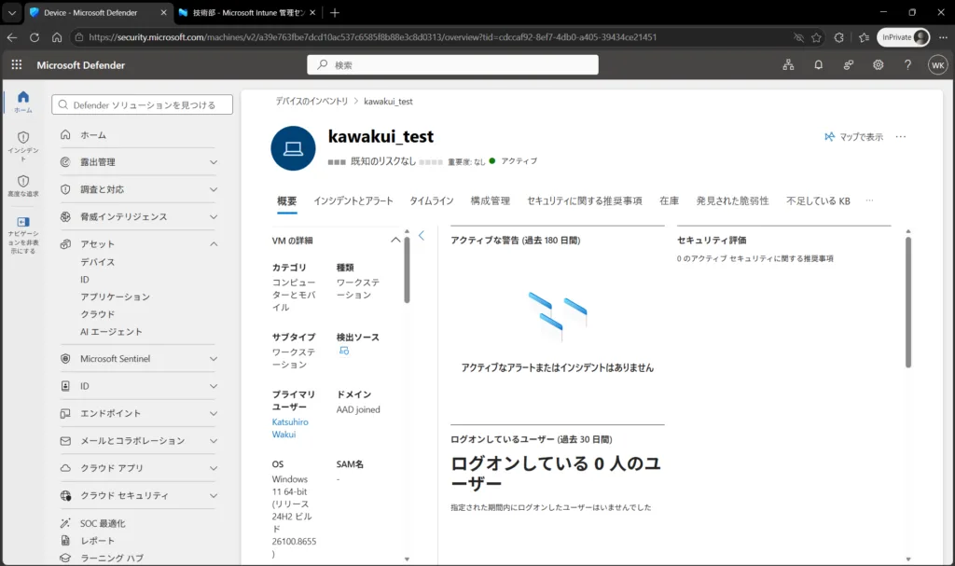Click マップで表示 button

[854, 136]
